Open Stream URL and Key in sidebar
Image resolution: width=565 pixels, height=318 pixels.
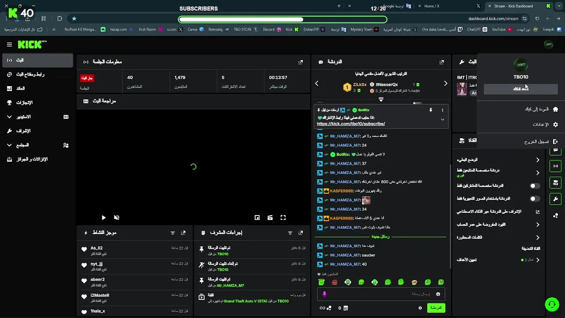click(x=38, y=74)
